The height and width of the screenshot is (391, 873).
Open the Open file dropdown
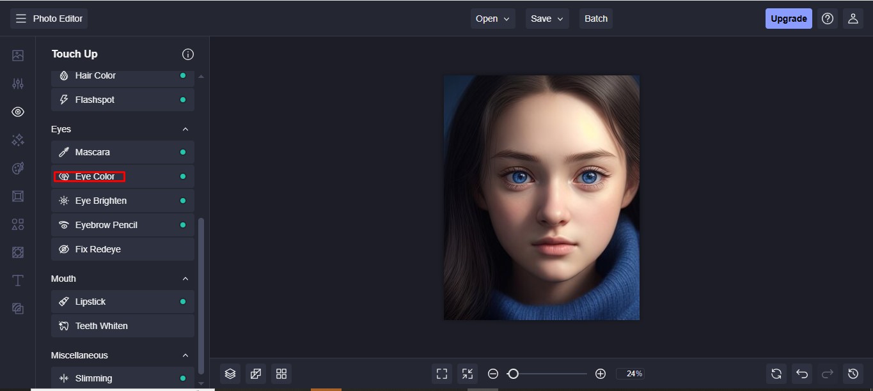[492, 18]
